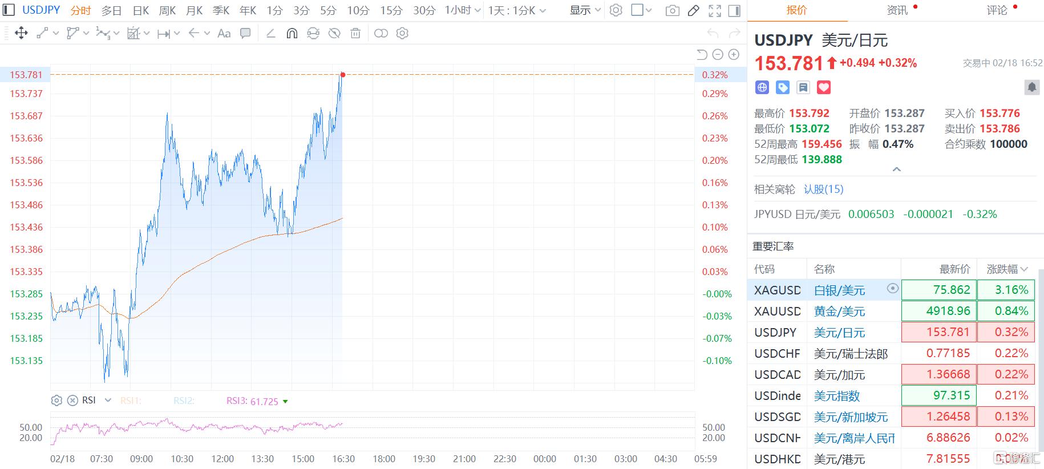The image size is (1044, 469).
Task: Click the zoom in plus icon on chart
Action: tap(734, 54)
